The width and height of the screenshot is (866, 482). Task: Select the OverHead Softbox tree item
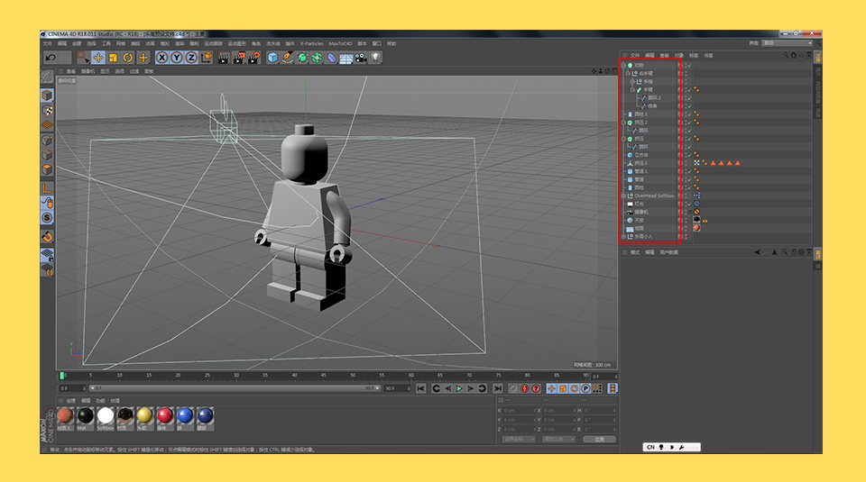point(654,196)
